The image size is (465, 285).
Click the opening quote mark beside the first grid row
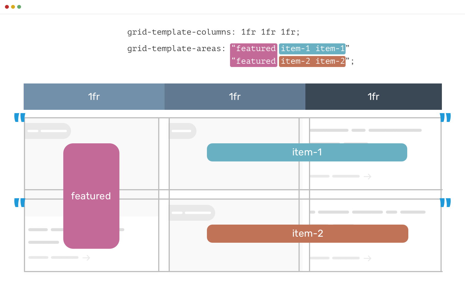(19, 118)
